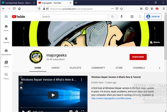This screenshot has width=167, height=112.
Task: Click the red SUBSCRIBE button
Action: (138, 57)
